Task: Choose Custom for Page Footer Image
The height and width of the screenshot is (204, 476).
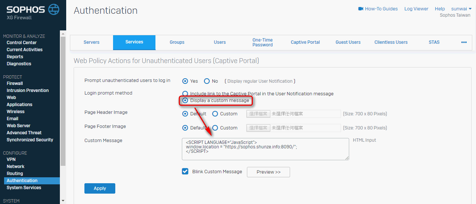Action: click(x=215, y=128)
